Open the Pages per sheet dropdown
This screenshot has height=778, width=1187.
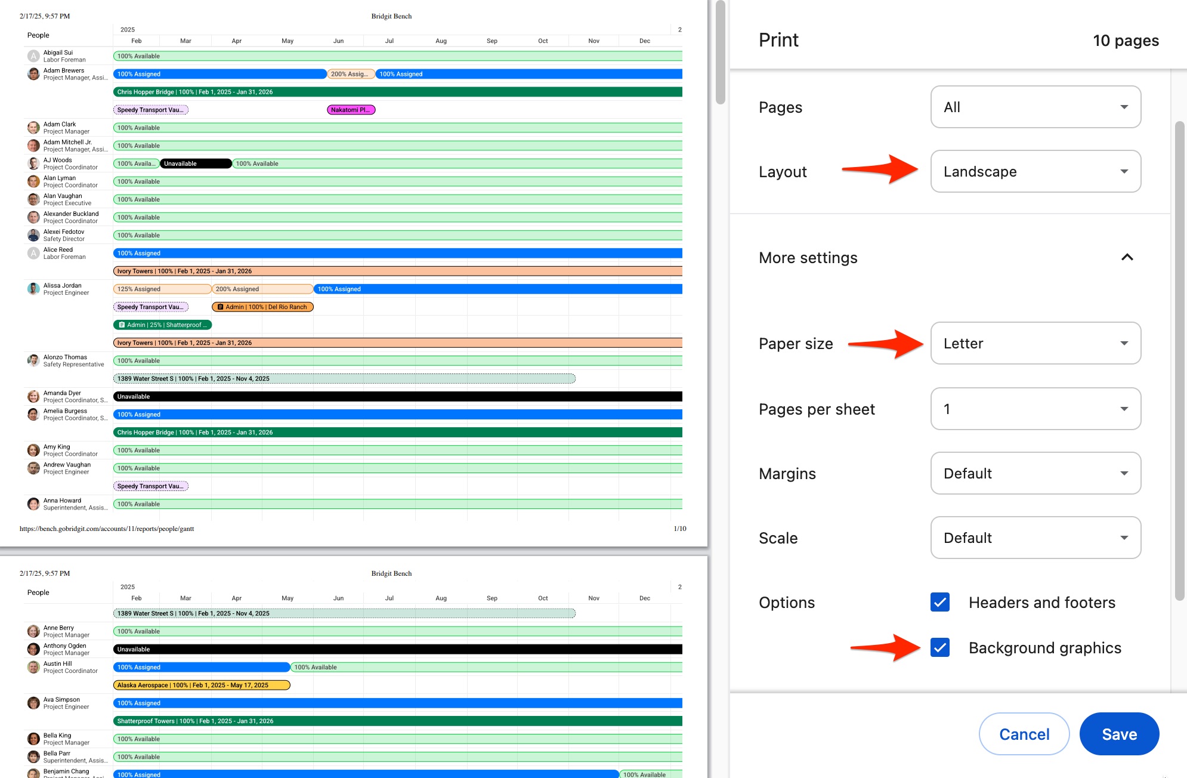click(x=1035, y=409)
